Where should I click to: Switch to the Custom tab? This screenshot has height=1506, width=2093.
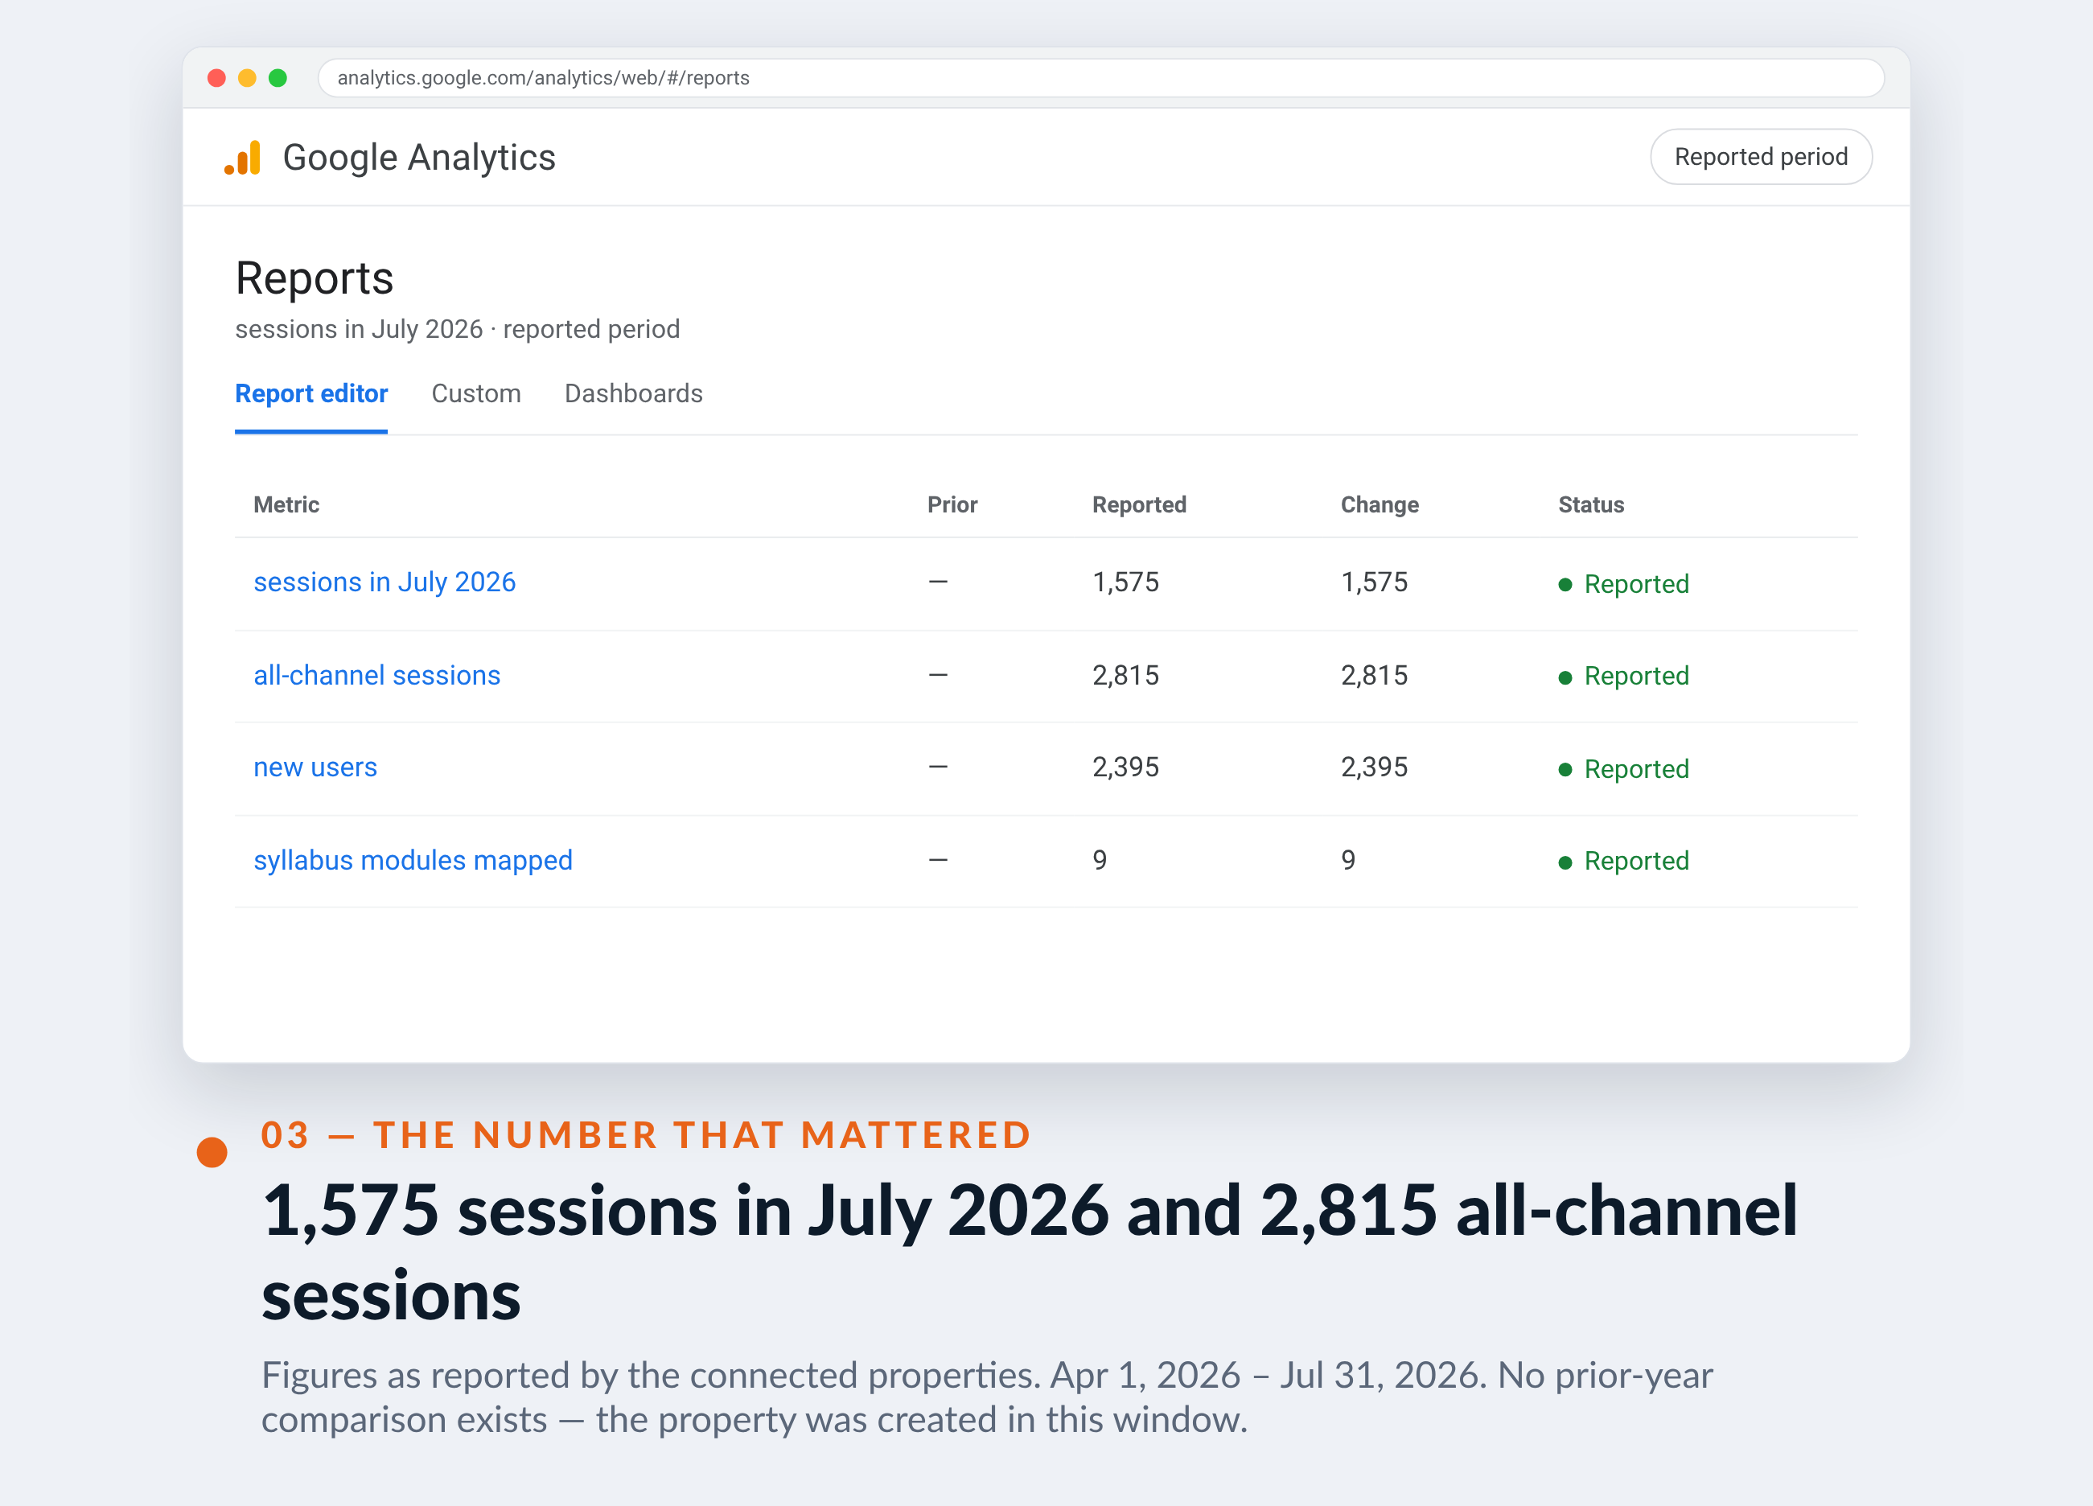476,394
